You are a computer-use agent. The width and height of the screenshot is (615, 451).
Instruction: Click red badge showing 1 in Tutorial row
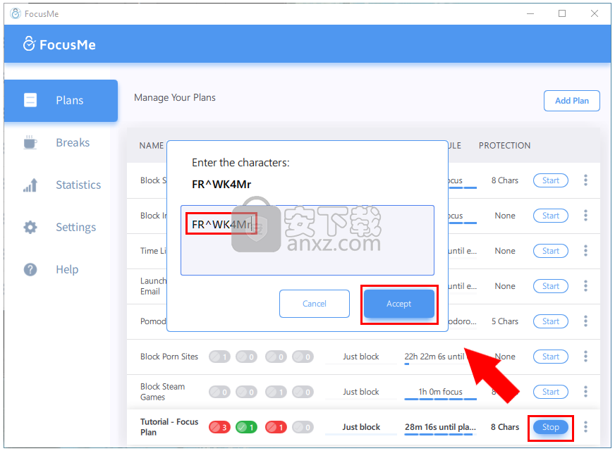276,427
